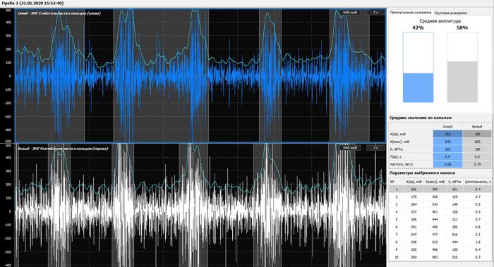Select row 1 in selected channel parameters
Screen dimensions: 494x267
440,190
